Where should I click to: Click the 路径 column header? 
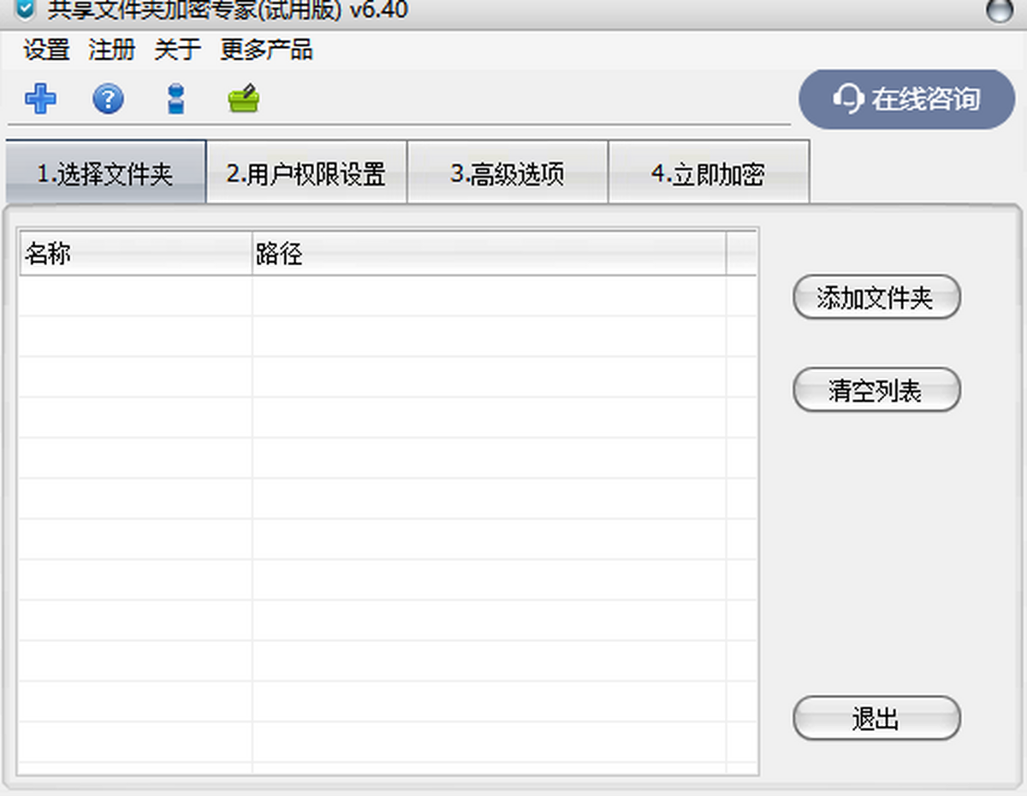click(488, 254)
